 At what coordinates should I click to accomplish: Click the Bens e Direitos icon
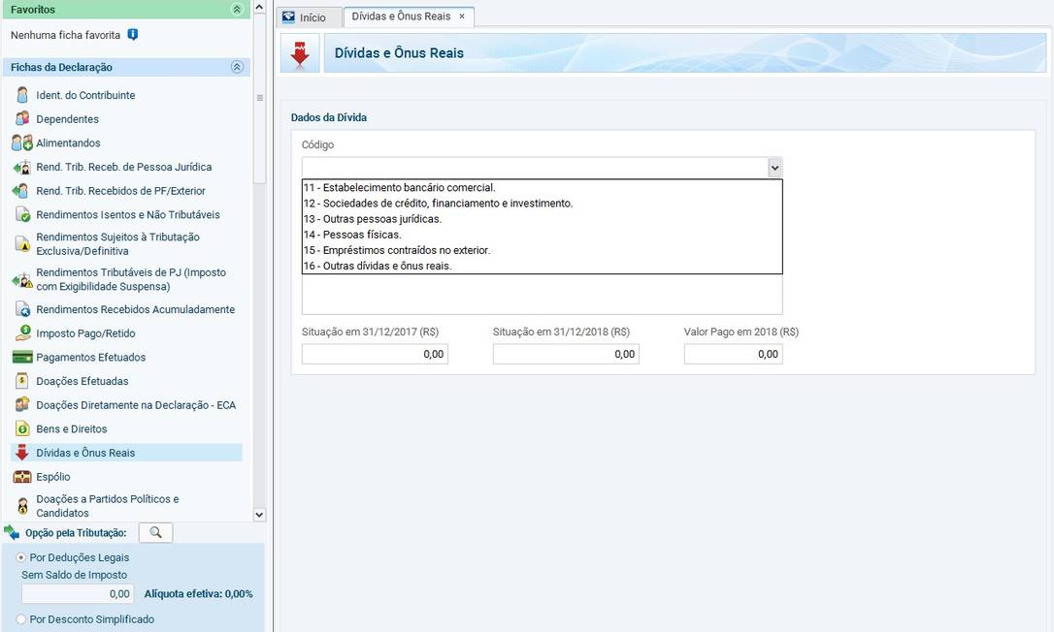(22, 428)
